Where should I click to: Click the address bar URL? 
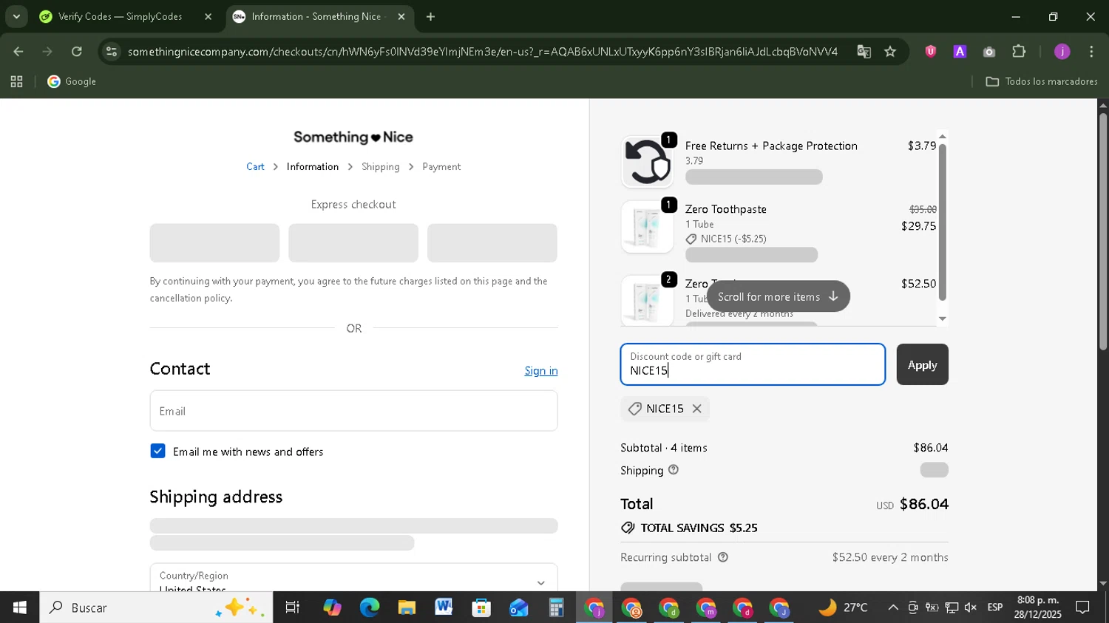coord(482,52)
